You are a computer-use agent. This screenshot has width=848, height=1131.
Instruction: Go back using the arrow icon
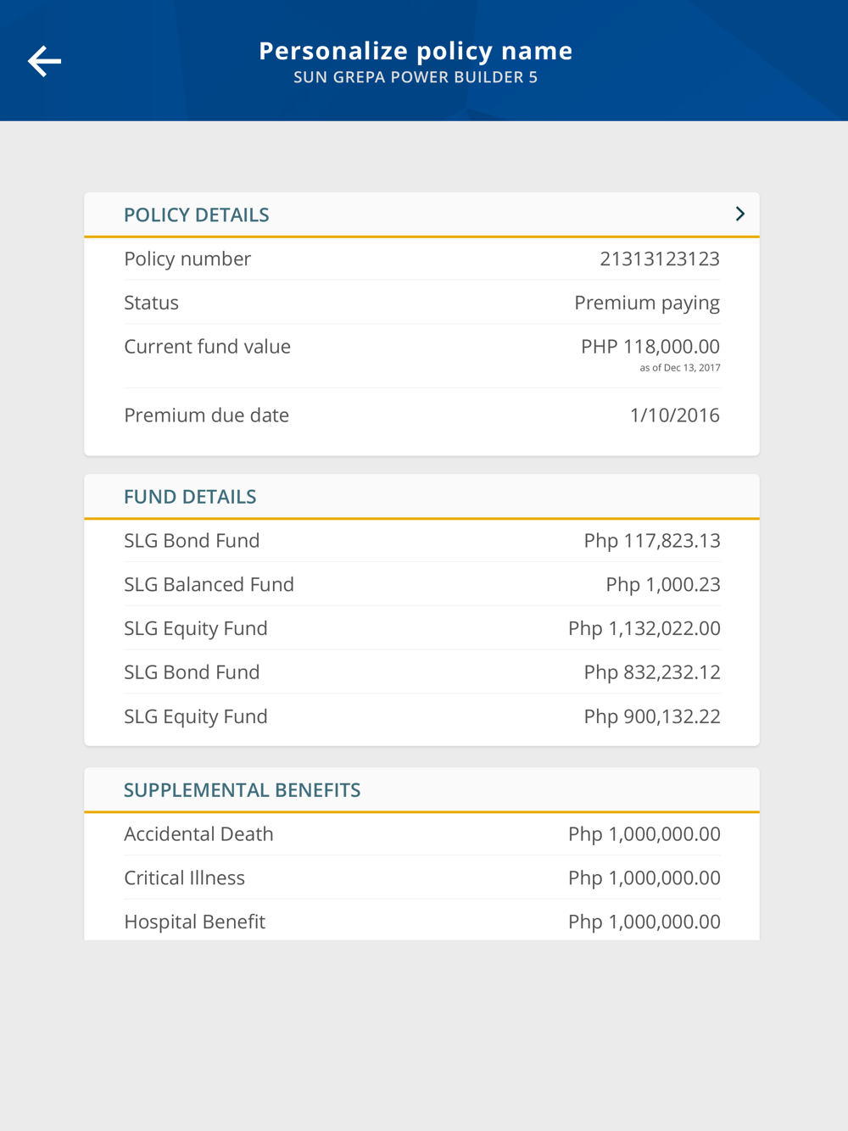click(x=44, y=61)
